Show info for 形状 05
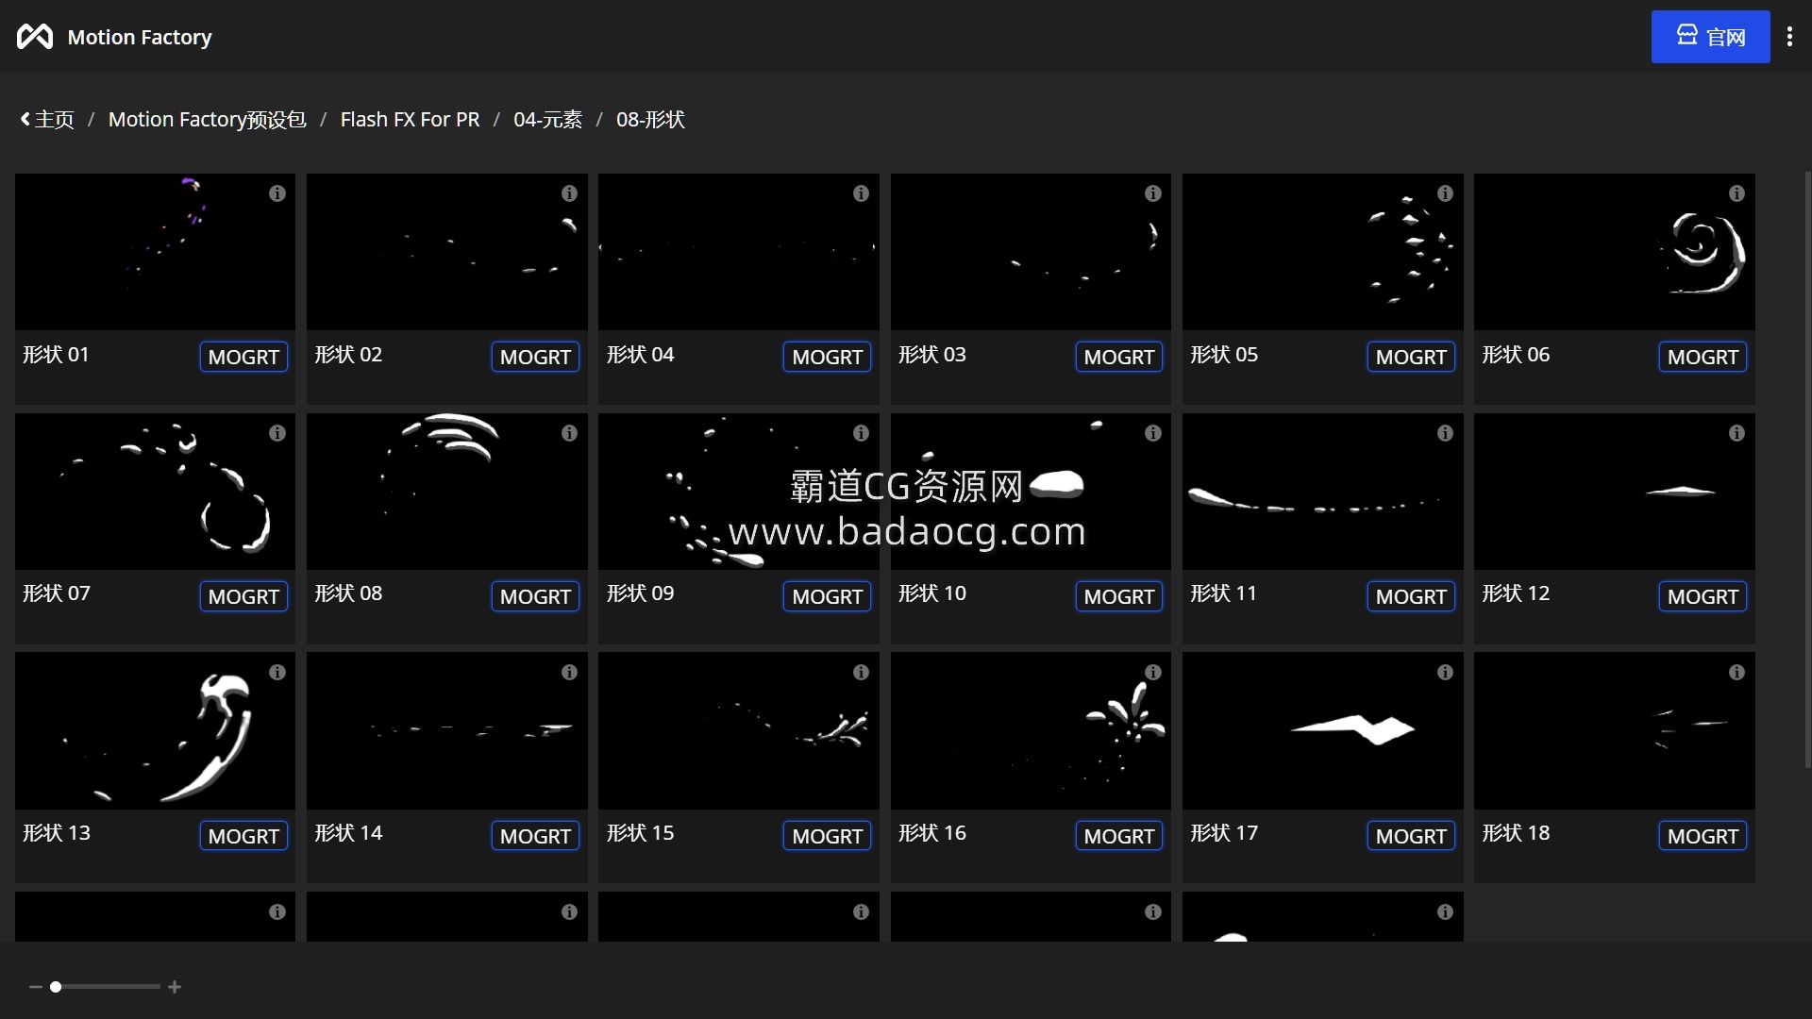1812x1019 pixels. pyautogui.click(x=1445, y=193)
